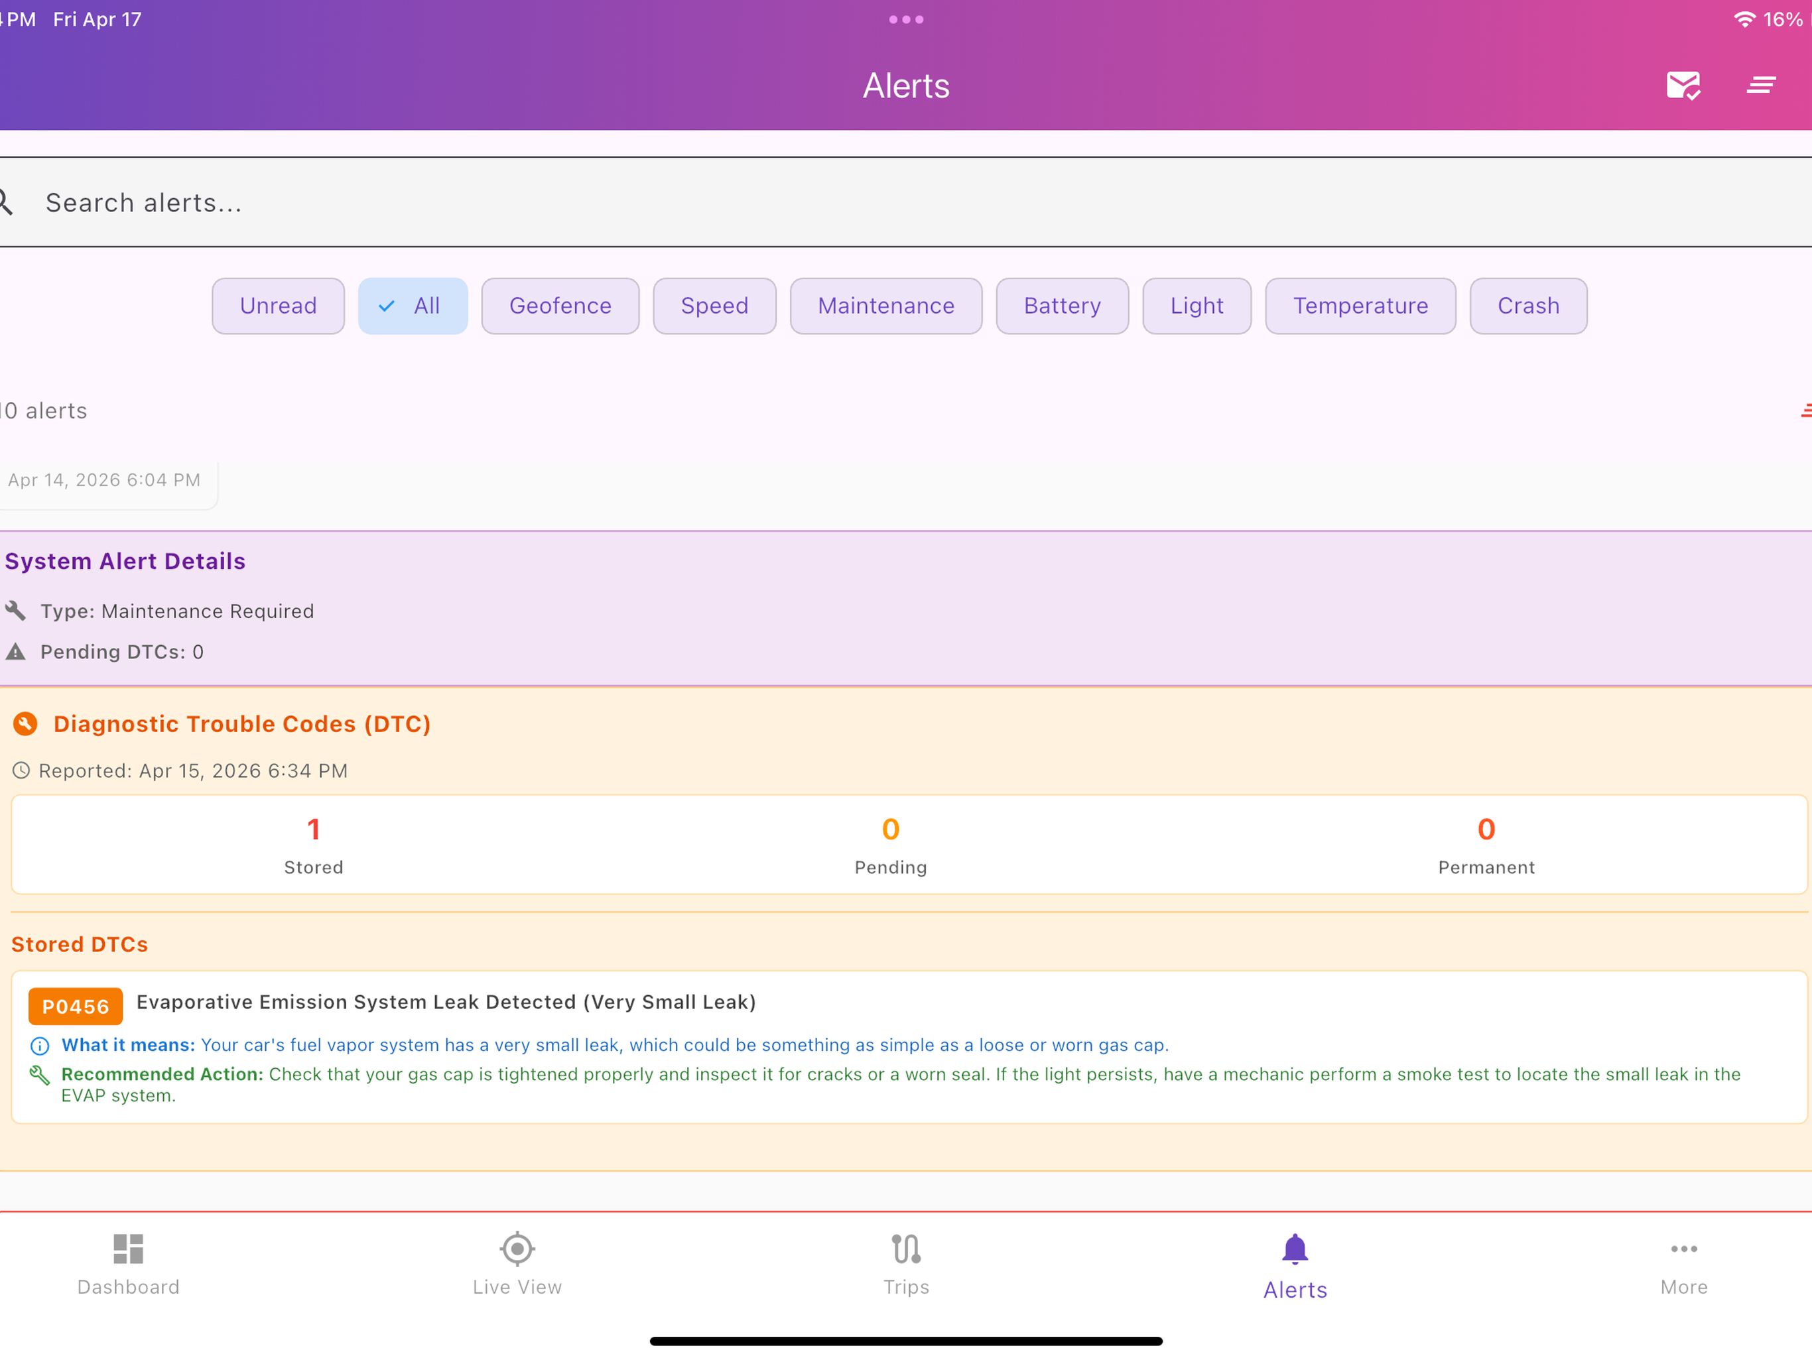Screen dimensions: 1812x1358
Task: Click the green wrench beside Recommended Action
Action: pyautogui.click(x=39, y=1075)
